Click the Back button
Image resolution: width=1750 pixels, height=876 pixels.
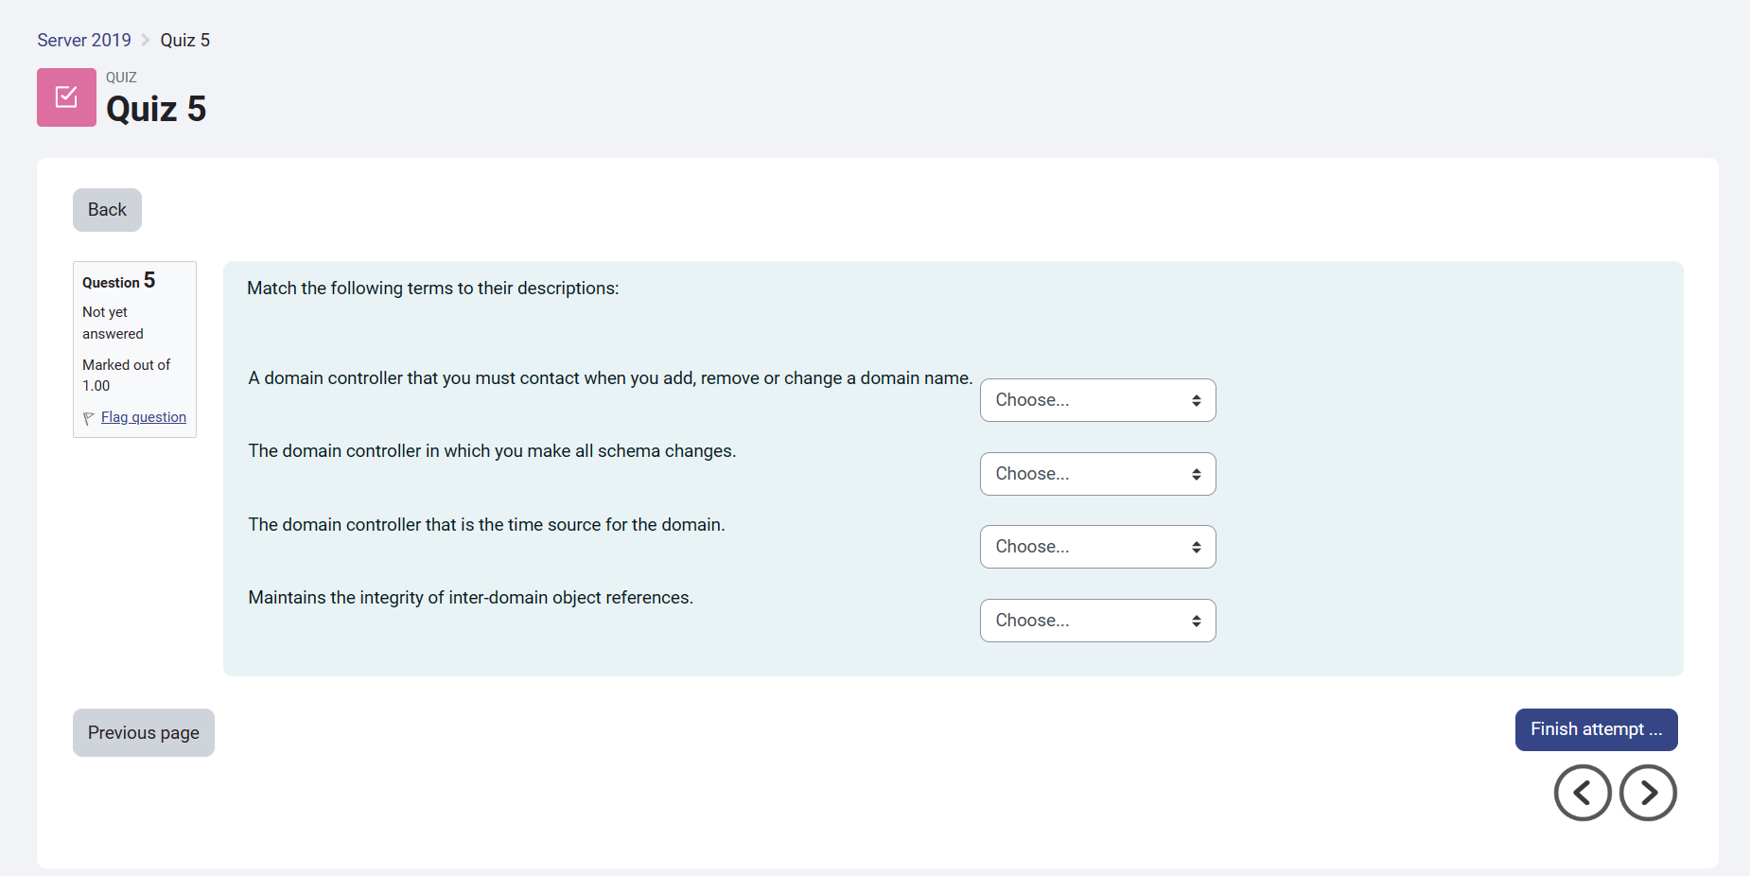(x=106, y=209)
